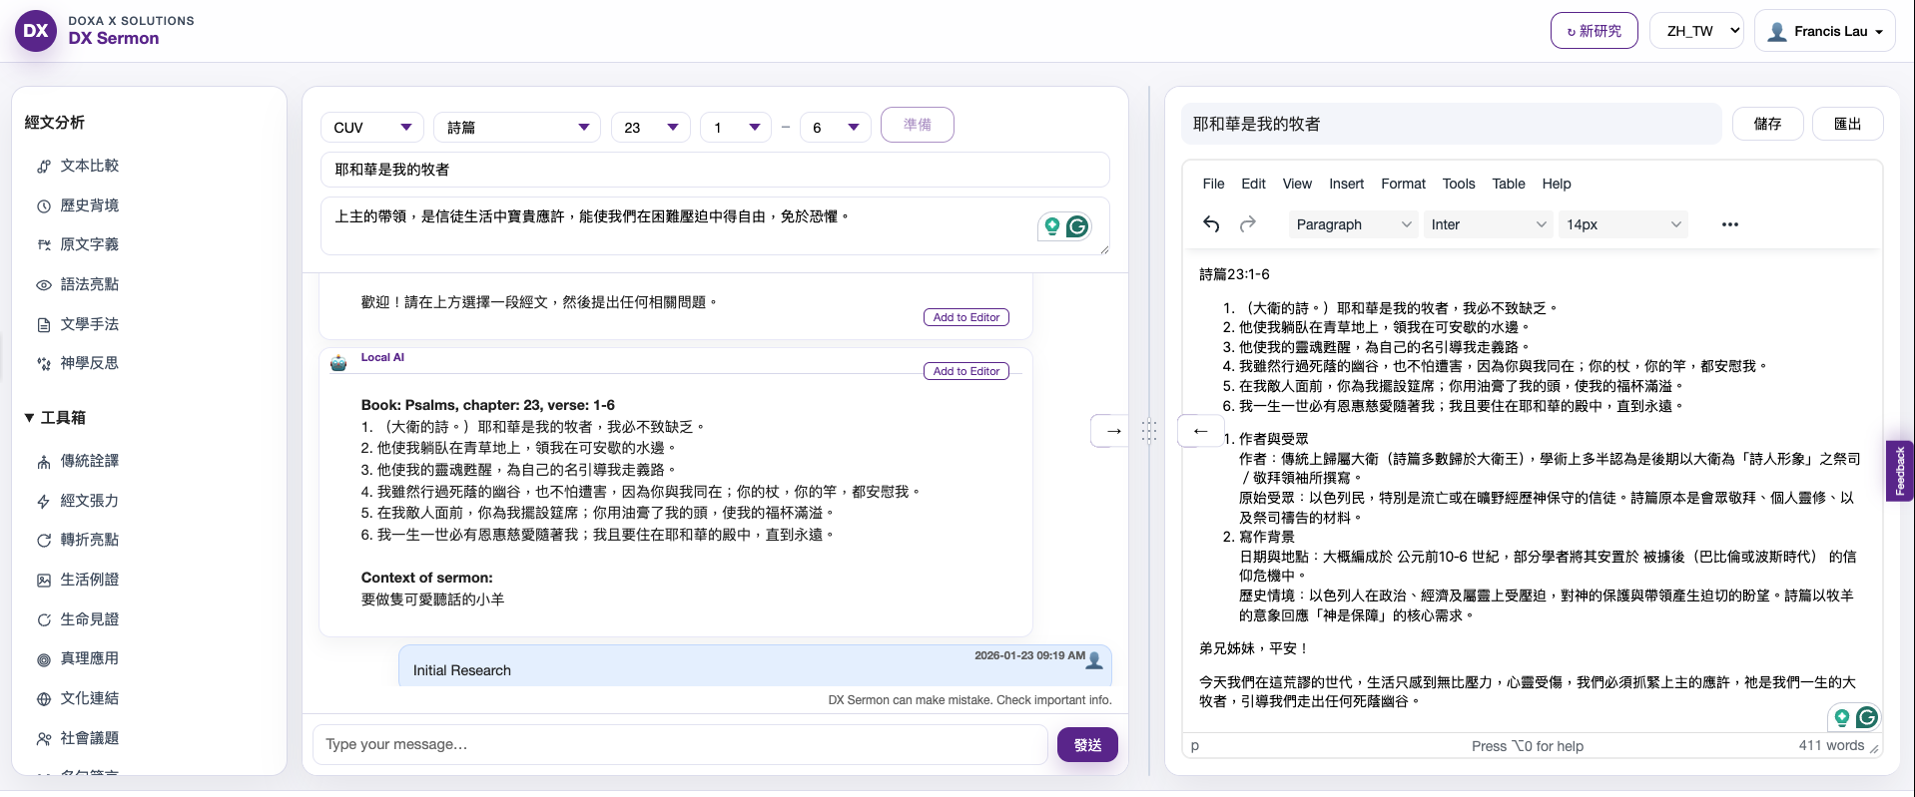1915x797 pixels.
Task: Open the 詩篇 book selection dropdown
Action: point(516,128)
